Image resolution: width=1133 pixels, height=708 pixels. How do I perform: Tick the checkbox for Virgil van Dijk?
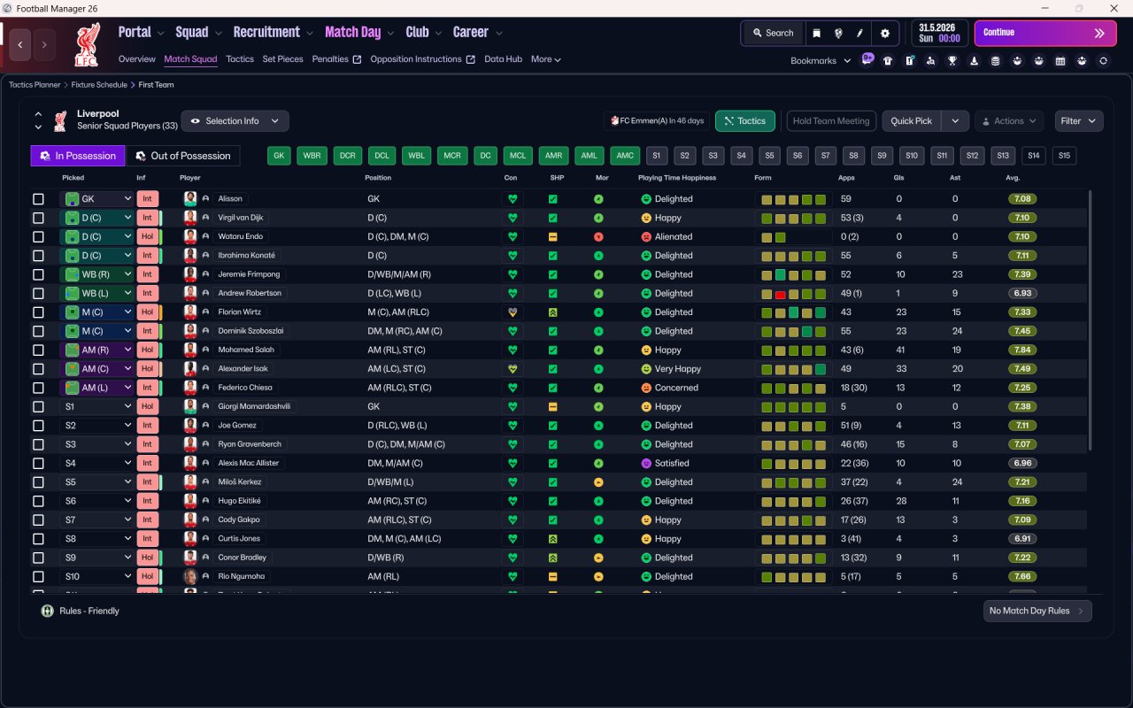click(x=38, y=218)
